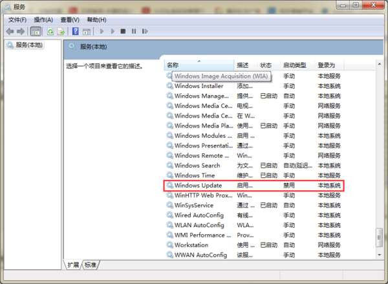Image resolution: width=388 pixels, height=284 pixels.
Task: Open the 文件(F) menu
Action: 17,20
